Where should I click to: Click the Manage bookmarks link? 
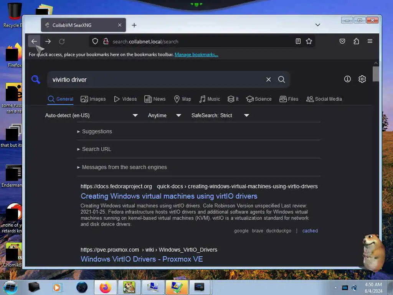click(x=196, y=55)
